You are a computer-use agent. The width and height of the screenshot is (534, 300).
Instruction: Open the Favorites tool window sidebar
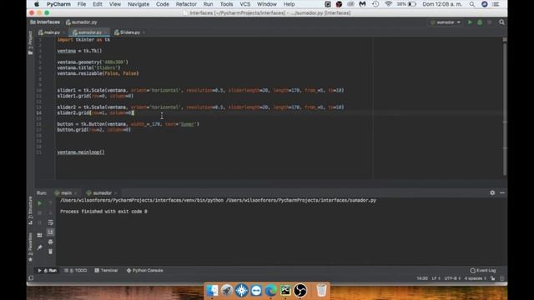(x=30, y=247)
